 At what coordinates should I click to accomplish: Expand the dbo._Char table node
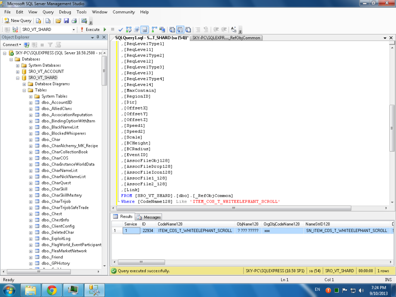[31, 140]
